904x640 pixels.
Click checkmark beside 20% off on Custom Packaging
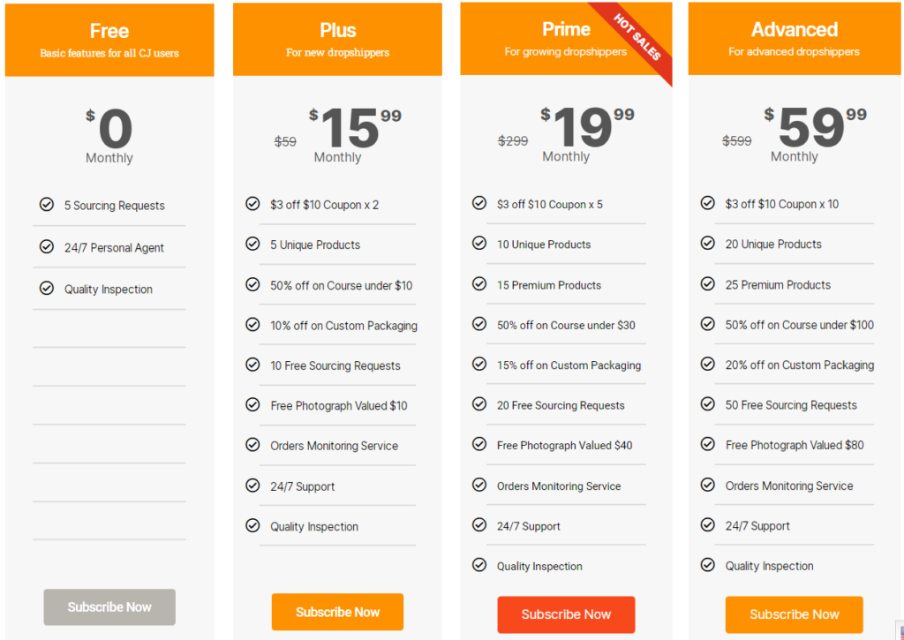(x=707, y=364)
